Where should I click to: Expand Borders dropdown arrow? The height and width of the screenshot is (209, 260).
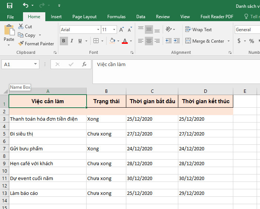coord(102,41)
